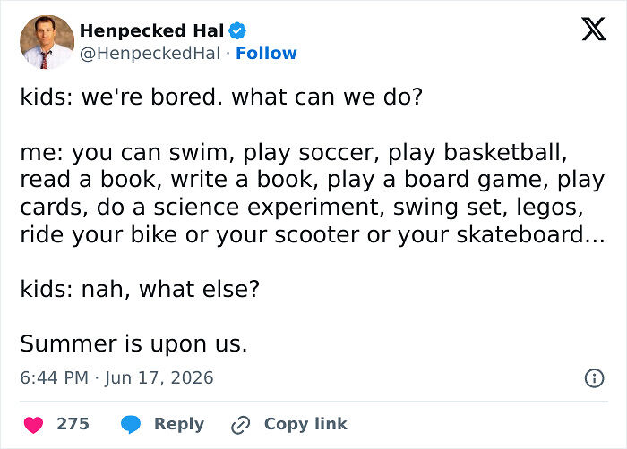
Task: Click the line "kids: we're bored"
Action: coord(221,97)
